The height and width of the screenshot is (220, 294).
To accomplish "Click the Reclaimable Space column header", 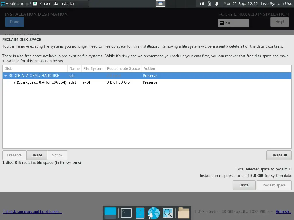I will [123, 69].
